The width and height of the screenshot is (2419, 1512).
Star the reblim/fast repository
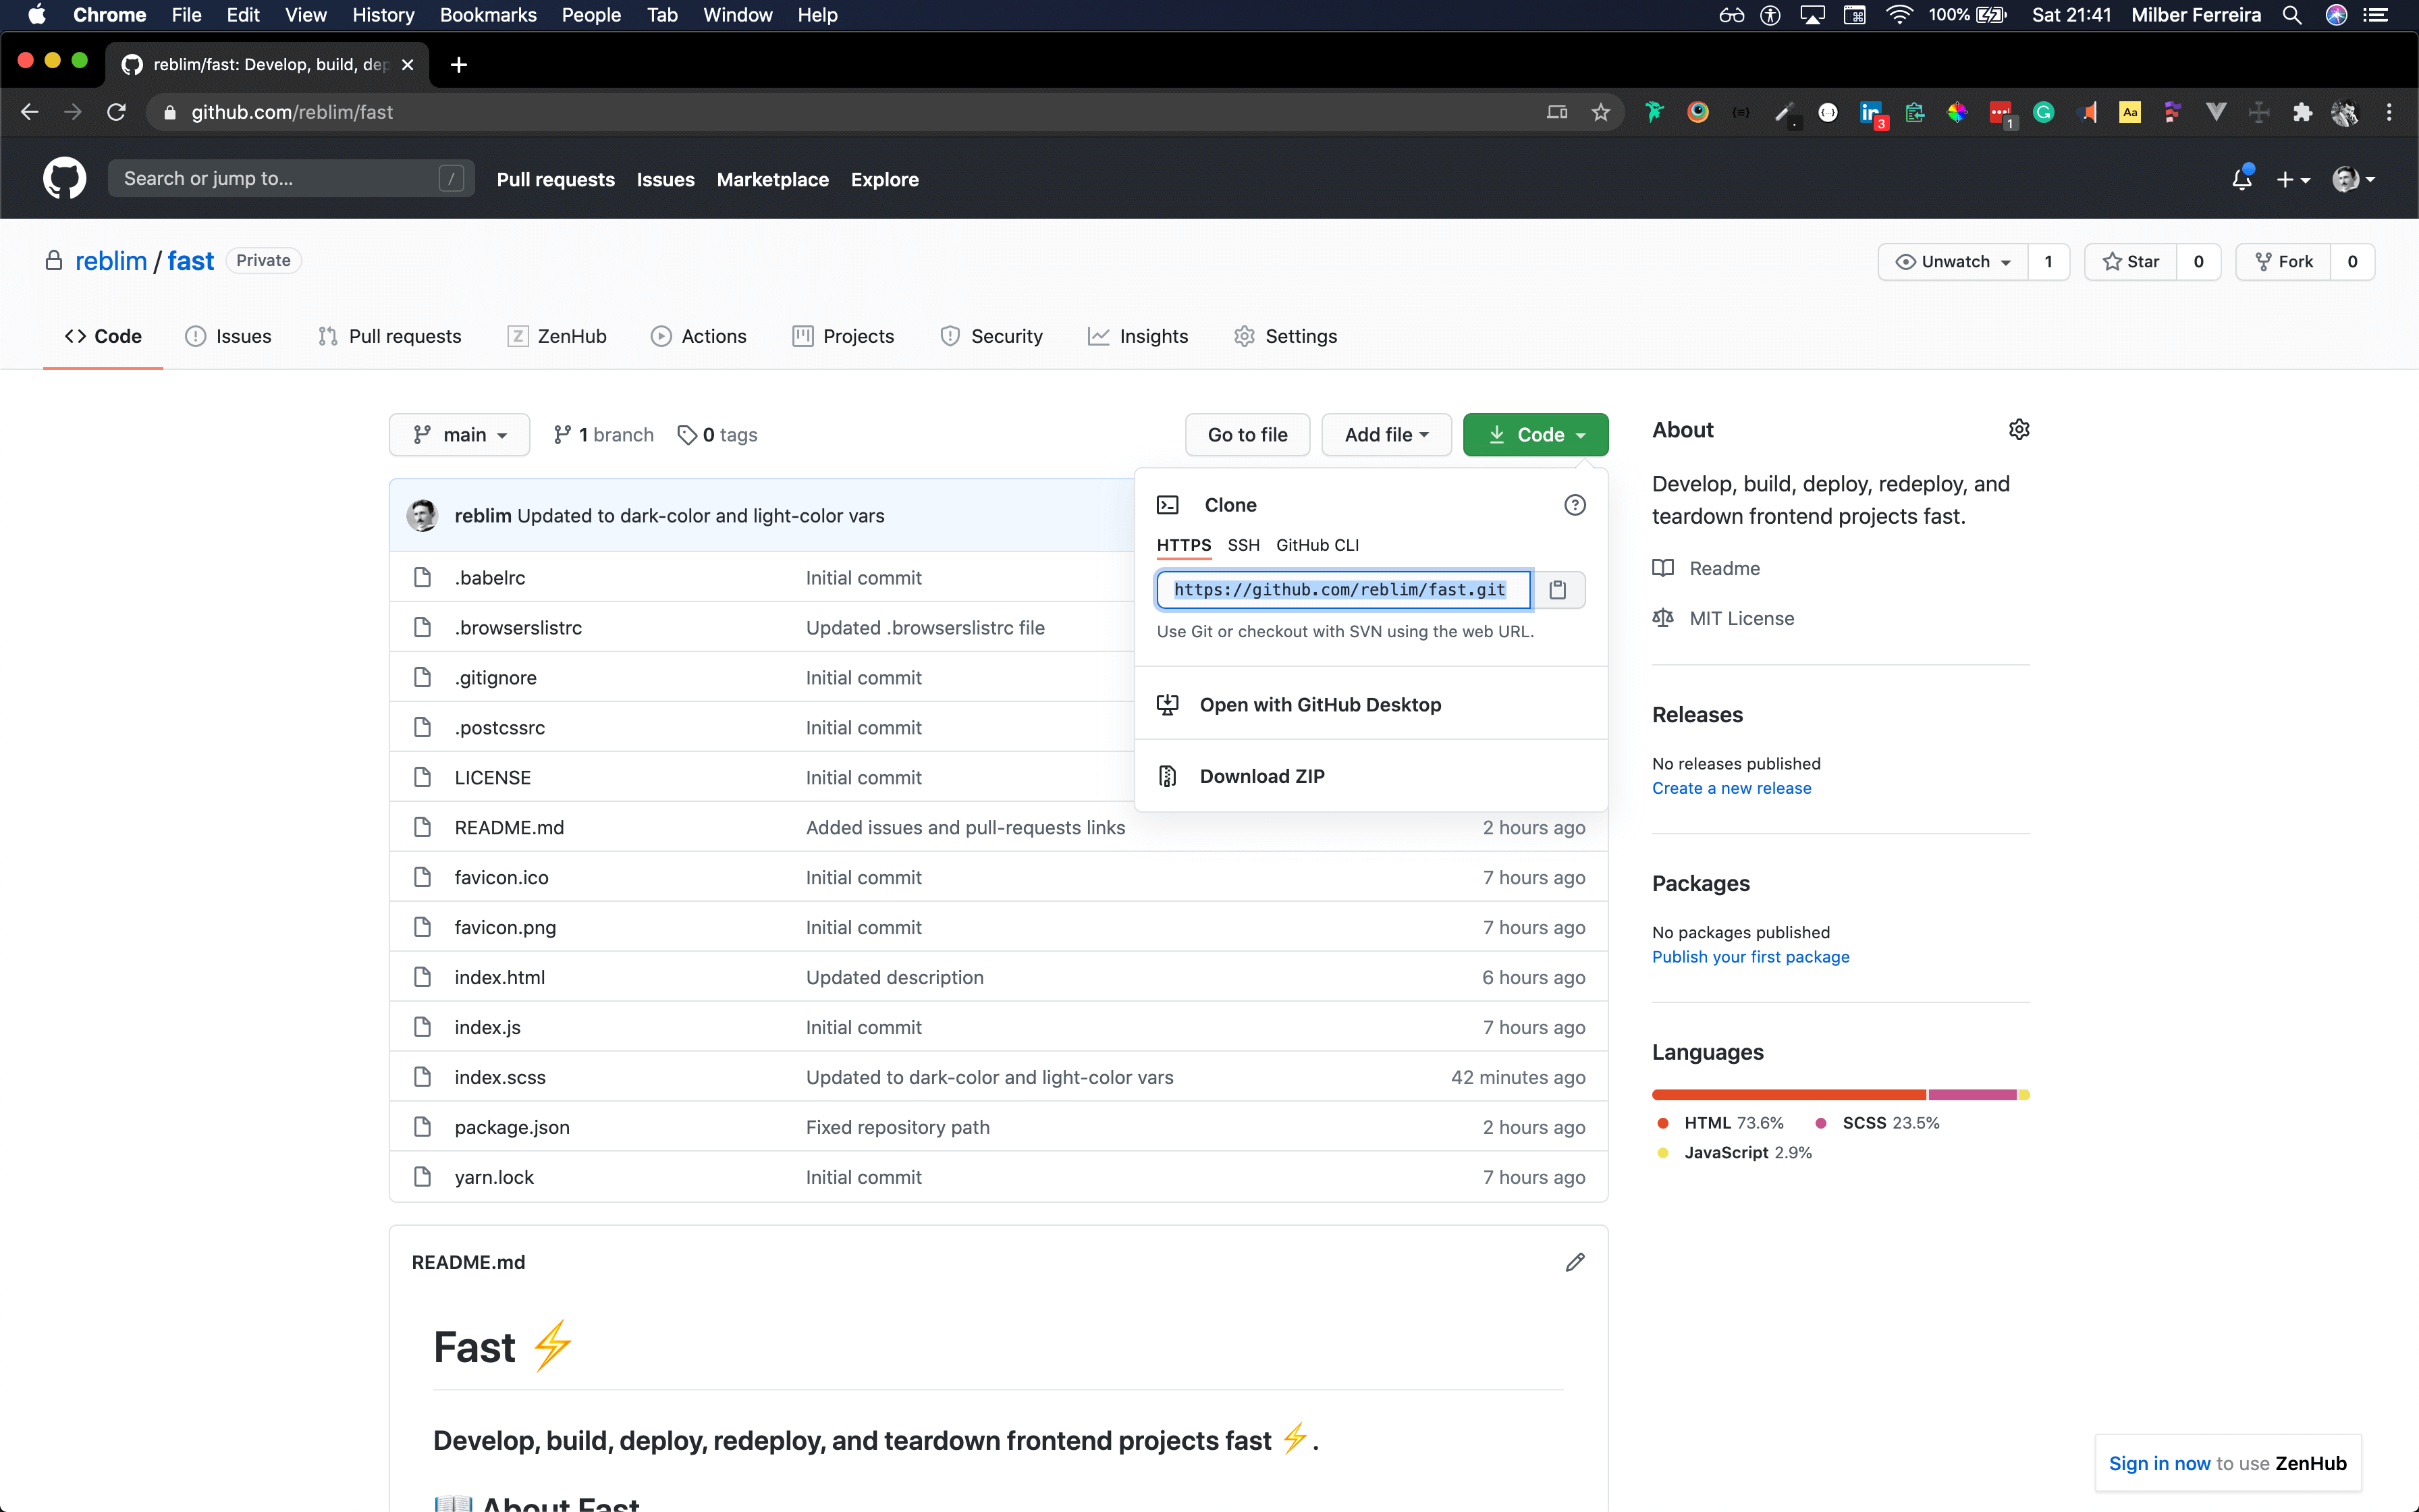pyautogui.click(x=2131, y=261)
